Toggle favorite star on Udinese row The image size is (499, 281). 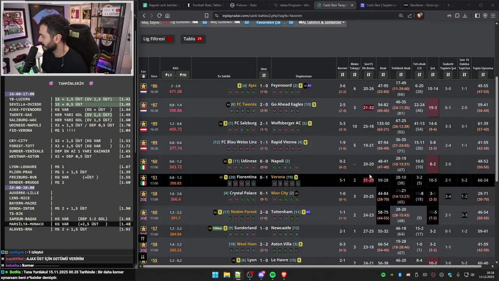point(143,162)
